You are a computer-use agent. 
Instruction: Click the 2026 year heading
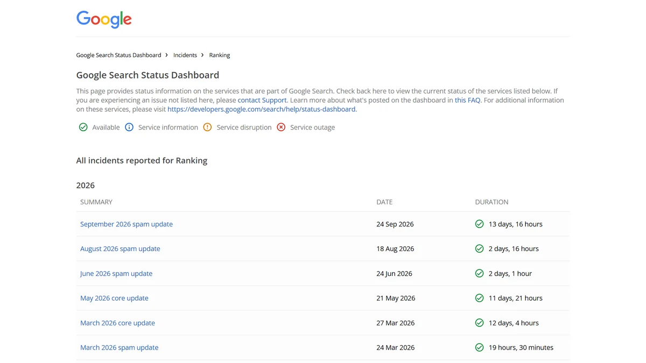(x=86, y=186)
